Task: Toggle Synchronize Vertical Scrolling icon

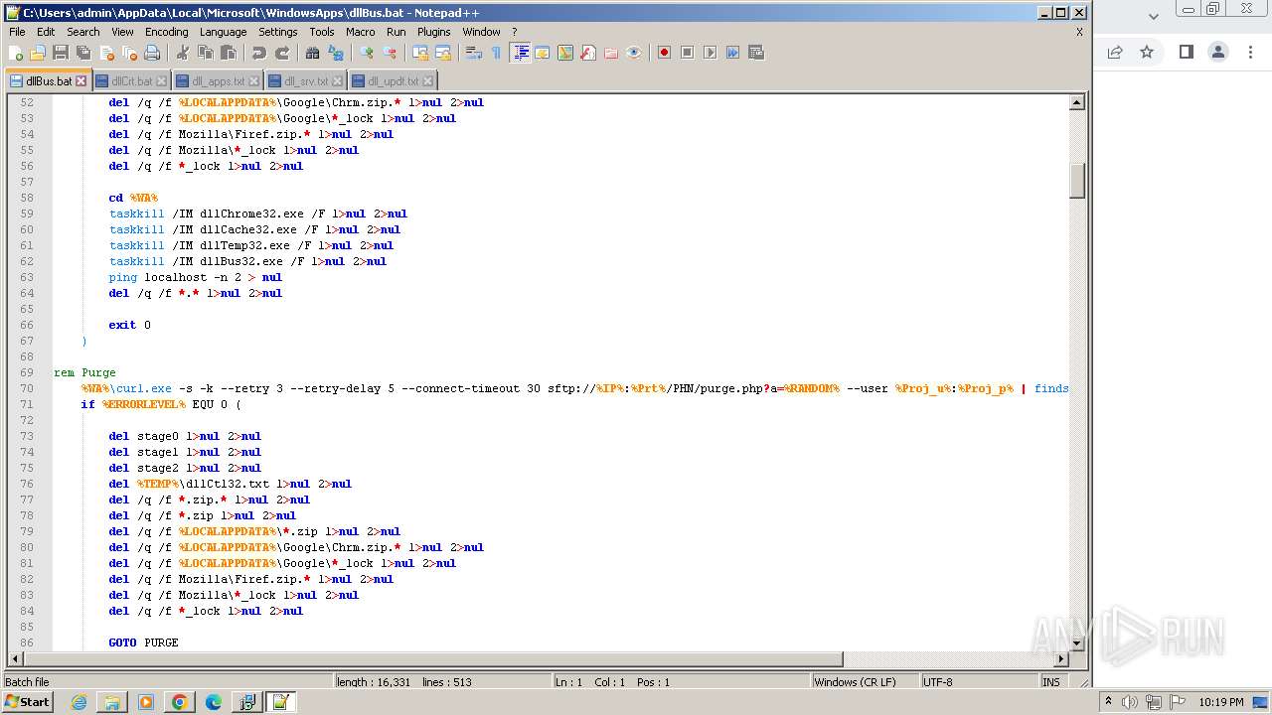Action: point(421,53)
